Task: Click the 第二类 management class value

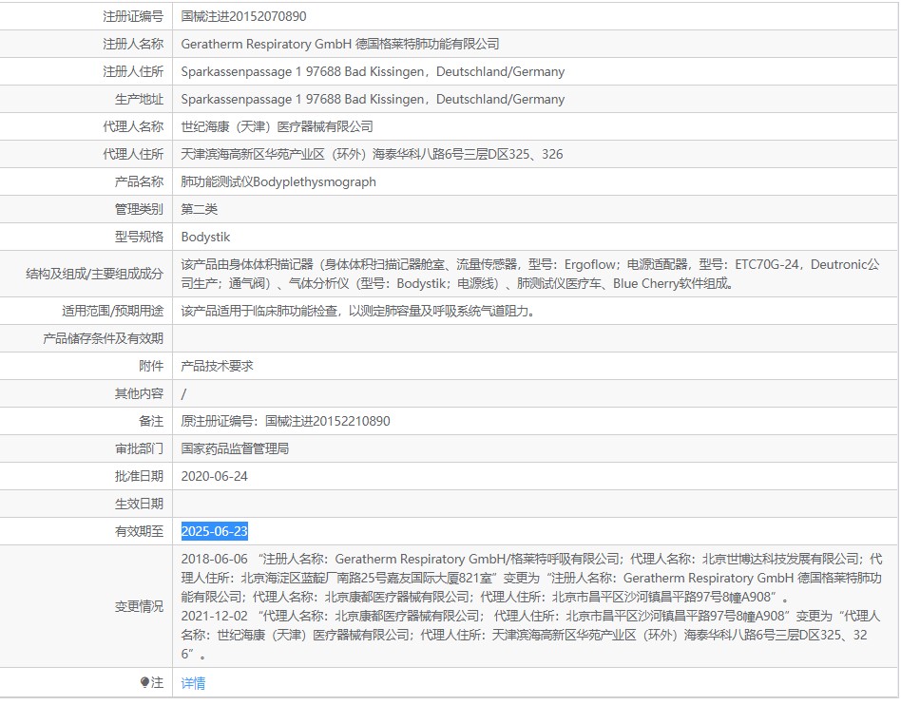Action: (200, 209)
